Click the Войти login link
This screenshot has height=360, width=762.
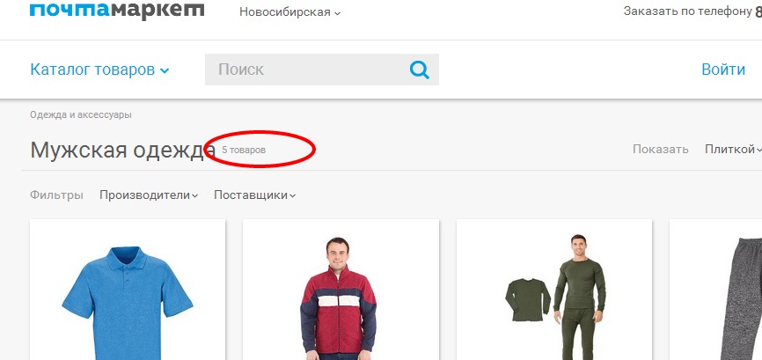[x=723, y=70]
